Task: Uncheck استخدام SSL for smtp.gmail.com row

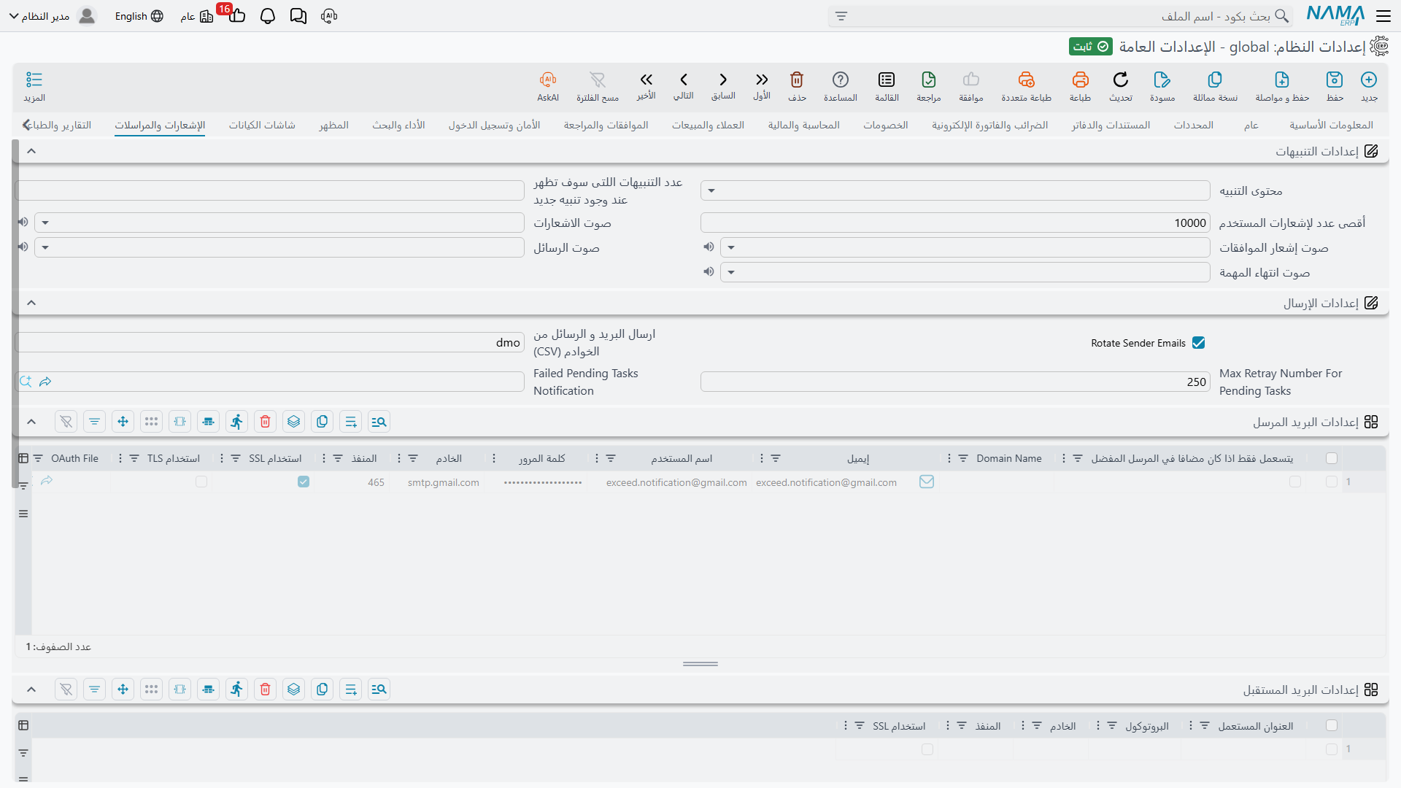Action: point(304,482)
